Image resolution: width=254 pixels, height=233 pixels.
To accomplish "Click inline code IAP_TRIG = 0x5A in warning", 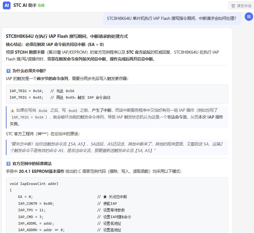I will tap(28, 117).
